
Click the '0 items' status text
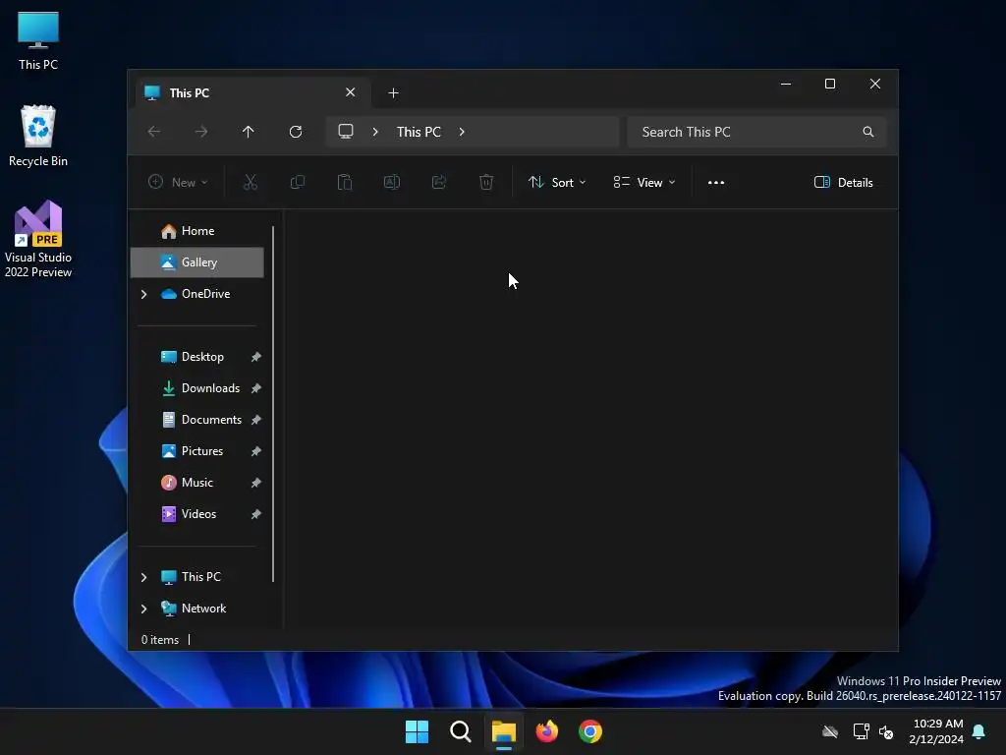160,640
